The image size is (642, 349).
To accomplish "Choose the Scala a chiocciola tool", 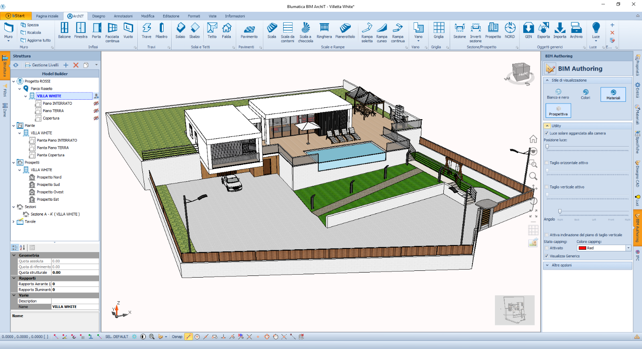I will 305,32.
